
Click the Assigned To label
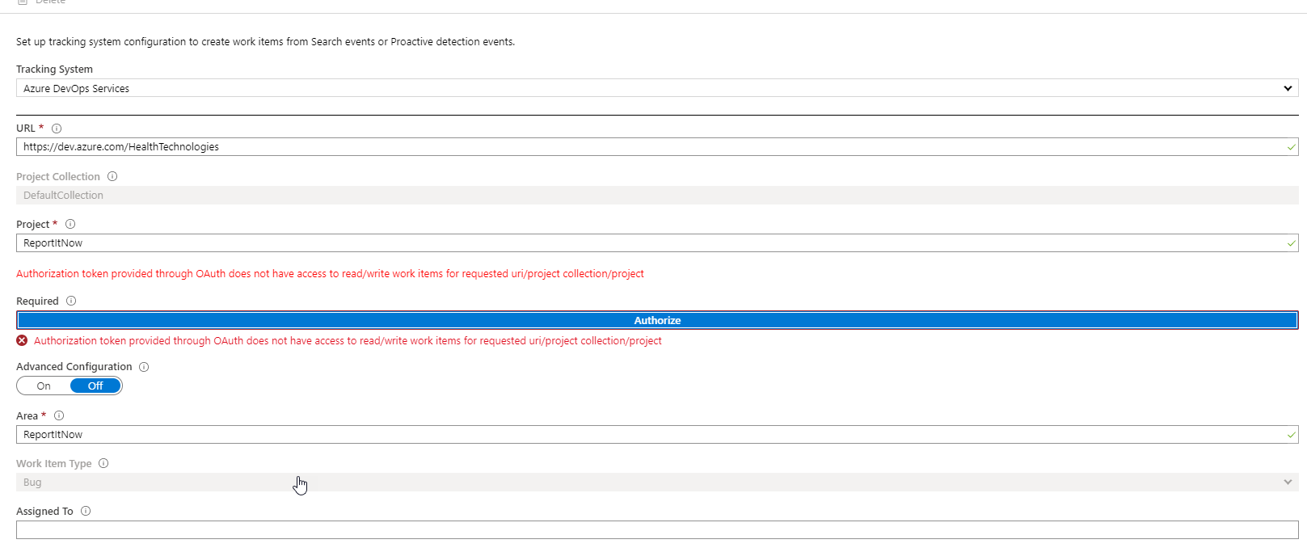coord(44,511)
